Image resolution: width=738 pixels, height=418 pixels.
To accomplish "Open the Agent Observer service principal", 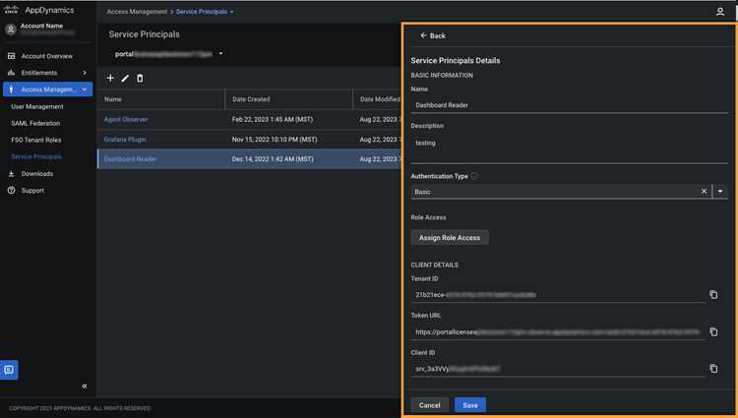I will (x=126, y=119).
